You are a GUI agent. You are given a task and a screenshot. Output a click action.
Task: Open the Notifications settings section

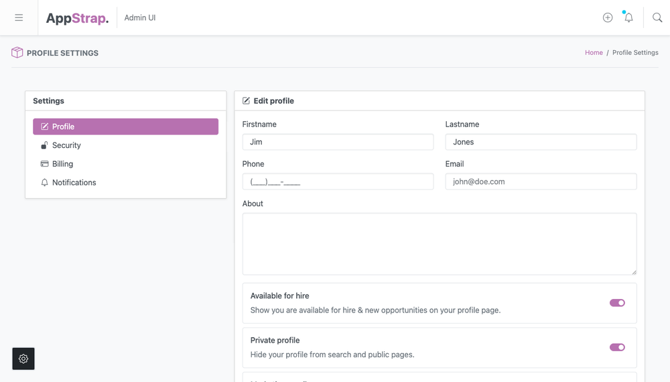[126, 182]
